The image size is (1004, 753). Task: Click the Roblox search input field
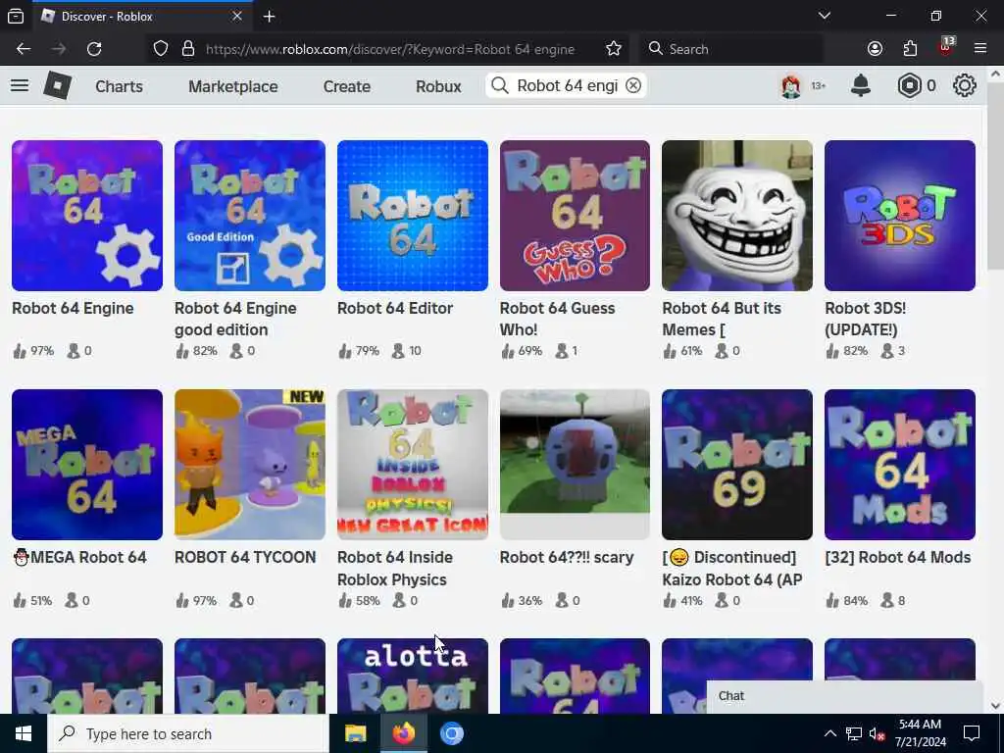567,85
